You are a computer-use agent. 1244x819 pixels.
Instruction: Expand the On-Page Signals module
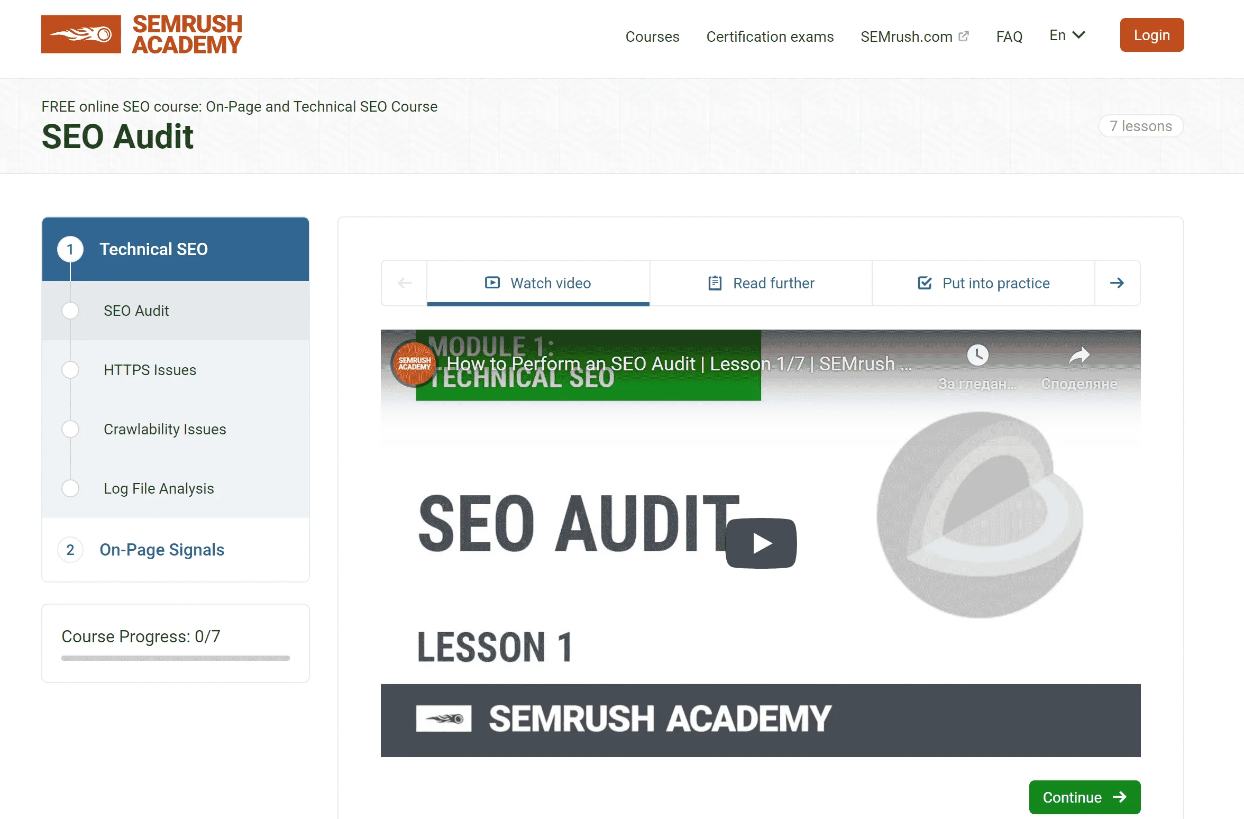(x=176, y=550)
